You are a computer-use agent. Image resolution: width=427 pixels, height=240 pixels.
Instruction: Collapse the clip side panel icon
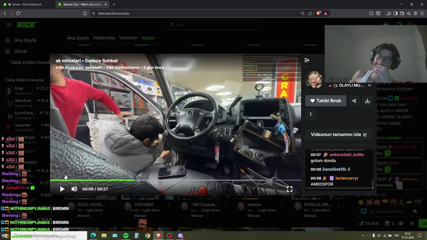point(307,60)
